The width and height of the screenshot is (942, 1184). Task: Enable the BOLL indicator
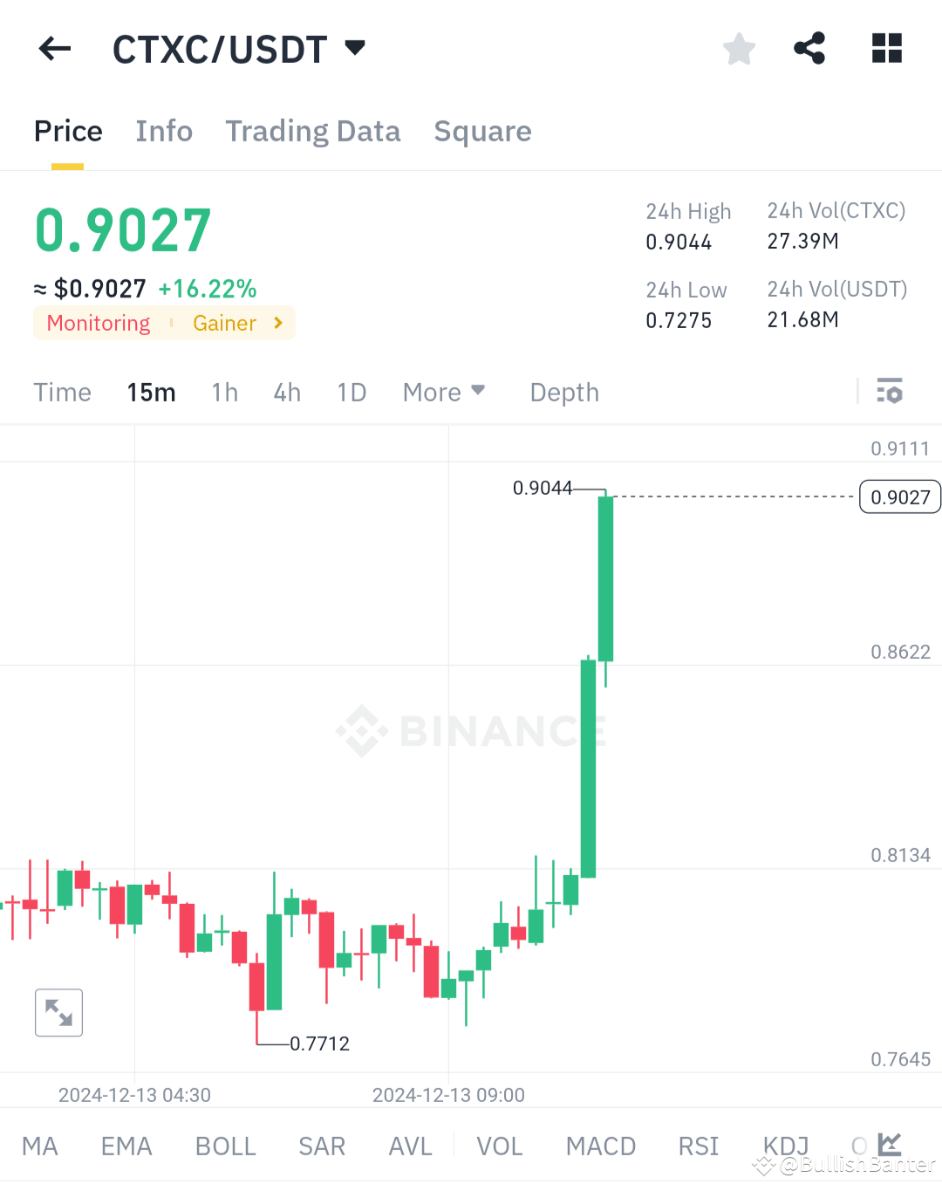click(225, 1146)
